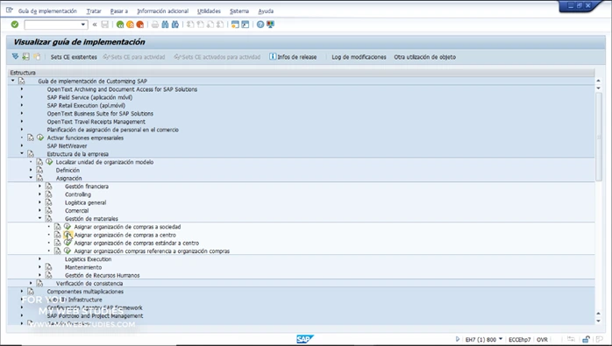The image size is (612, 346).
Task: Click the green Back icon
Action: [120, 25]
